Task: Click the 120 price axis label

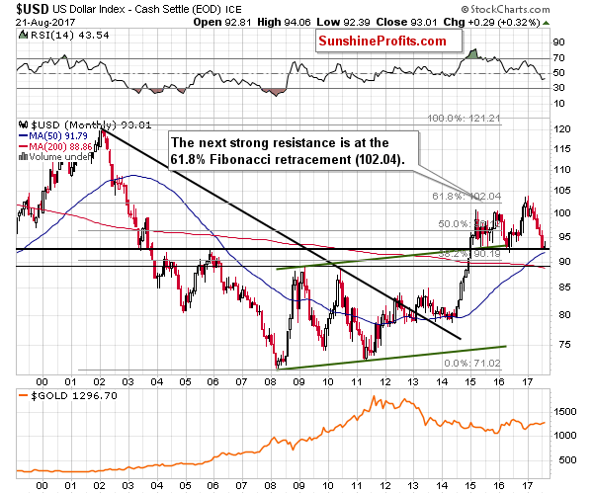Action: pyautogui.click(x=561, y=128)
